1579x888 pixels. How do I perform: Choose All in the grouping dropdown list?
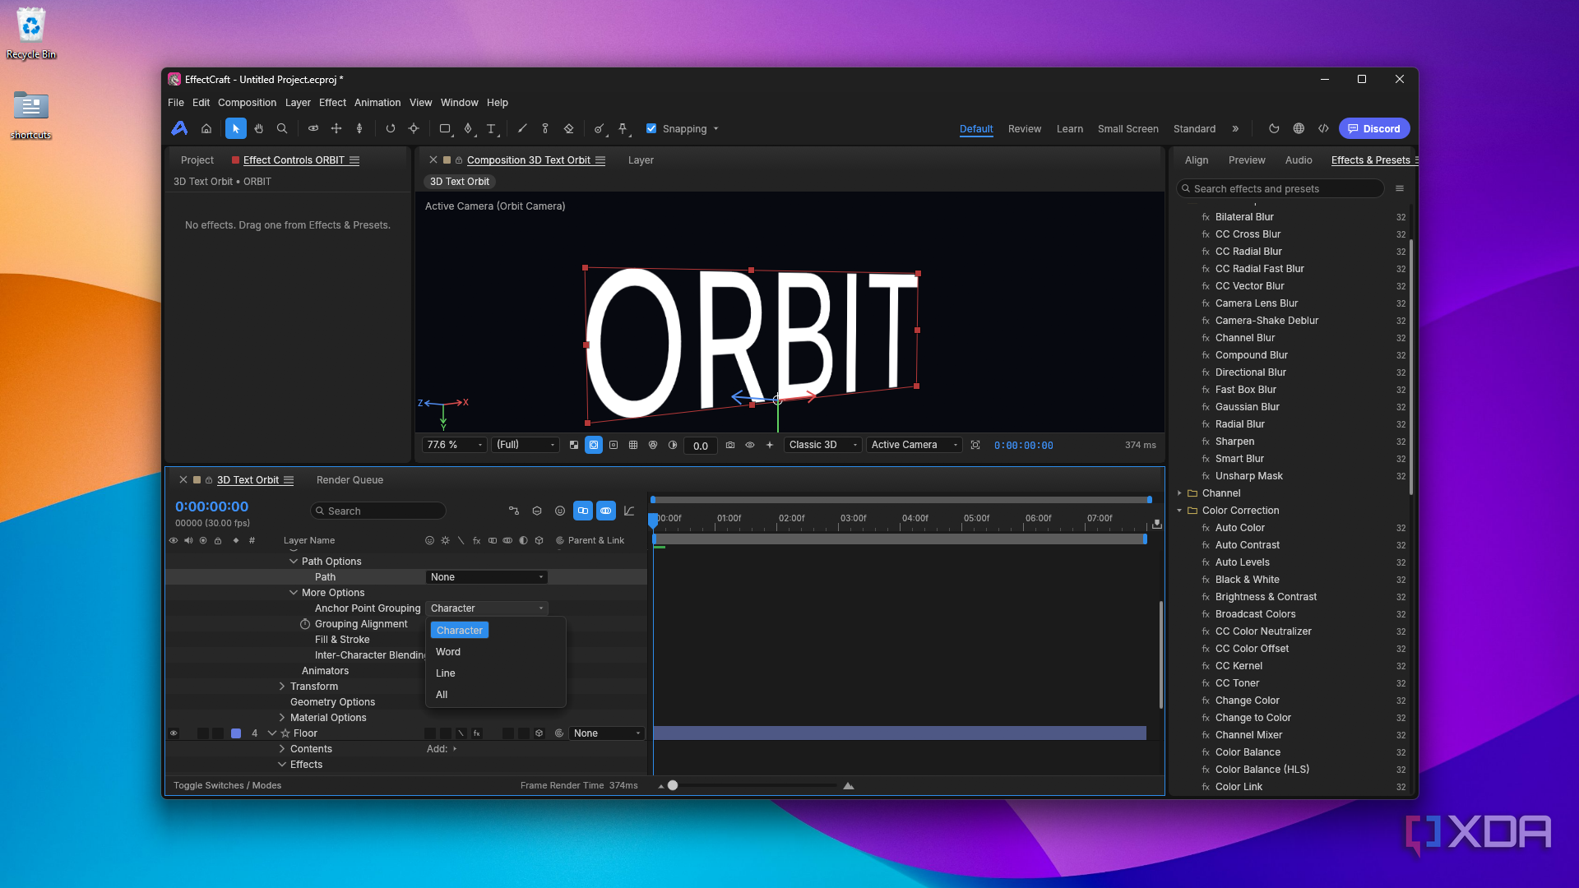point(495,695)
